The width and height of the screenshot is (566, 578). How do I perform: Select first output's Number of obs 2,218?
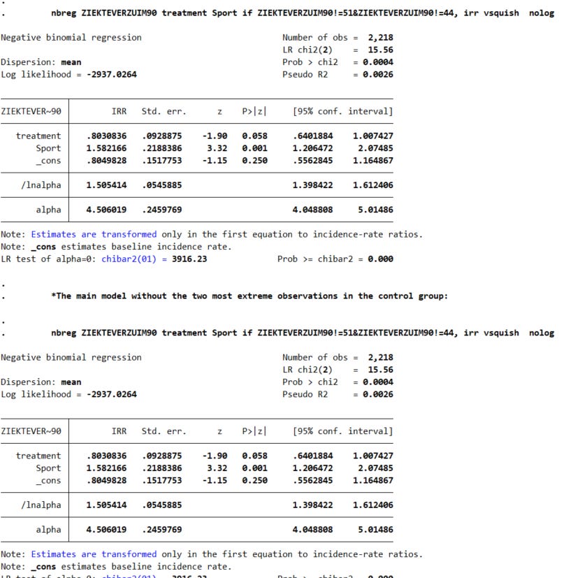click(x=380, y=38)
